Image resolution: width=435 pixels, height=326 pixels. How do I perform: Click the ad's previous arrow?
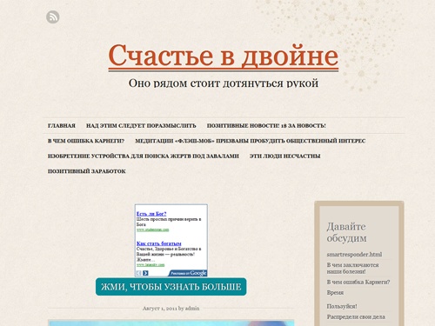139,273
